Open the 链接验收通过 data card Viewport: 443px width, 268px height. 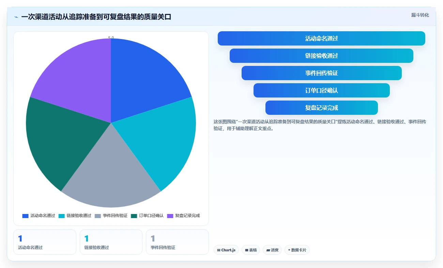(111, 242)
